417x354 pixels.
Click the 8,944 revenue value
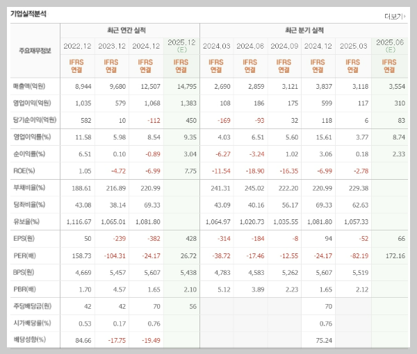pyautogui.click(x=83, y=87)
